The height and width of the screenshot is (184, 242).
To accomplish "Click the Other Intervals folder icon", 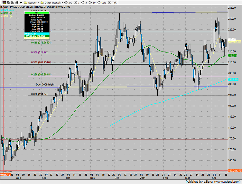I will coord(42,3).
